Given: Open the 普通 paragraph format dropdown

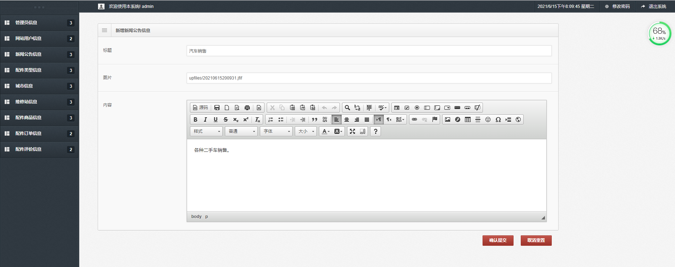Looking at the screenshot, I should 241,131.
